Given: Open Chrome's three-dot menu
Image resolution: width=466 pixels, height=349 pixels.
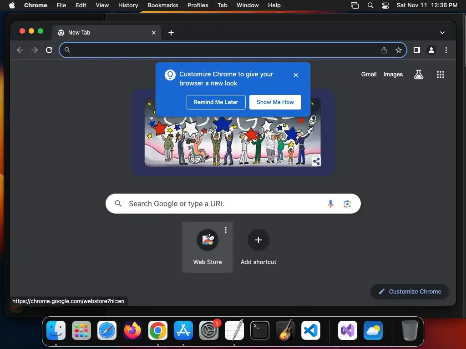Looking at the screenshot, I should tap(446, 50).
